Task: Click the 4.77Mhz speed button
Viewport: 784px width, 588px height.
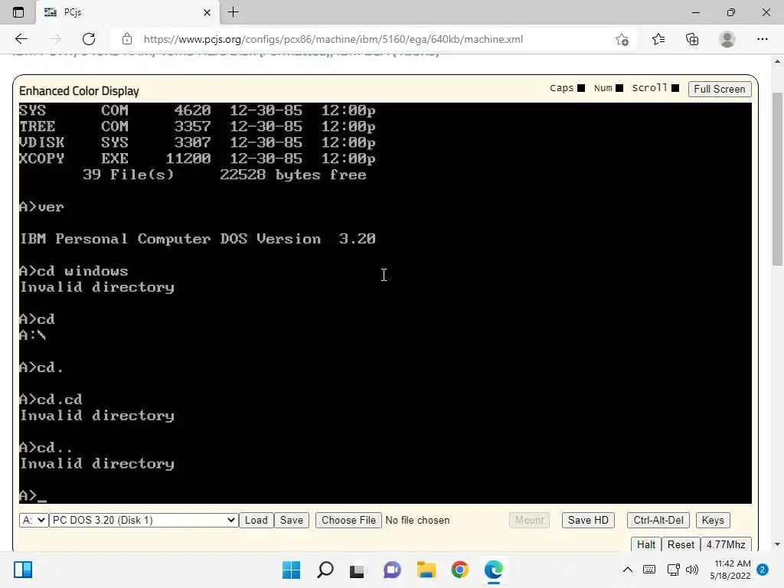Action: pos(726,544)
